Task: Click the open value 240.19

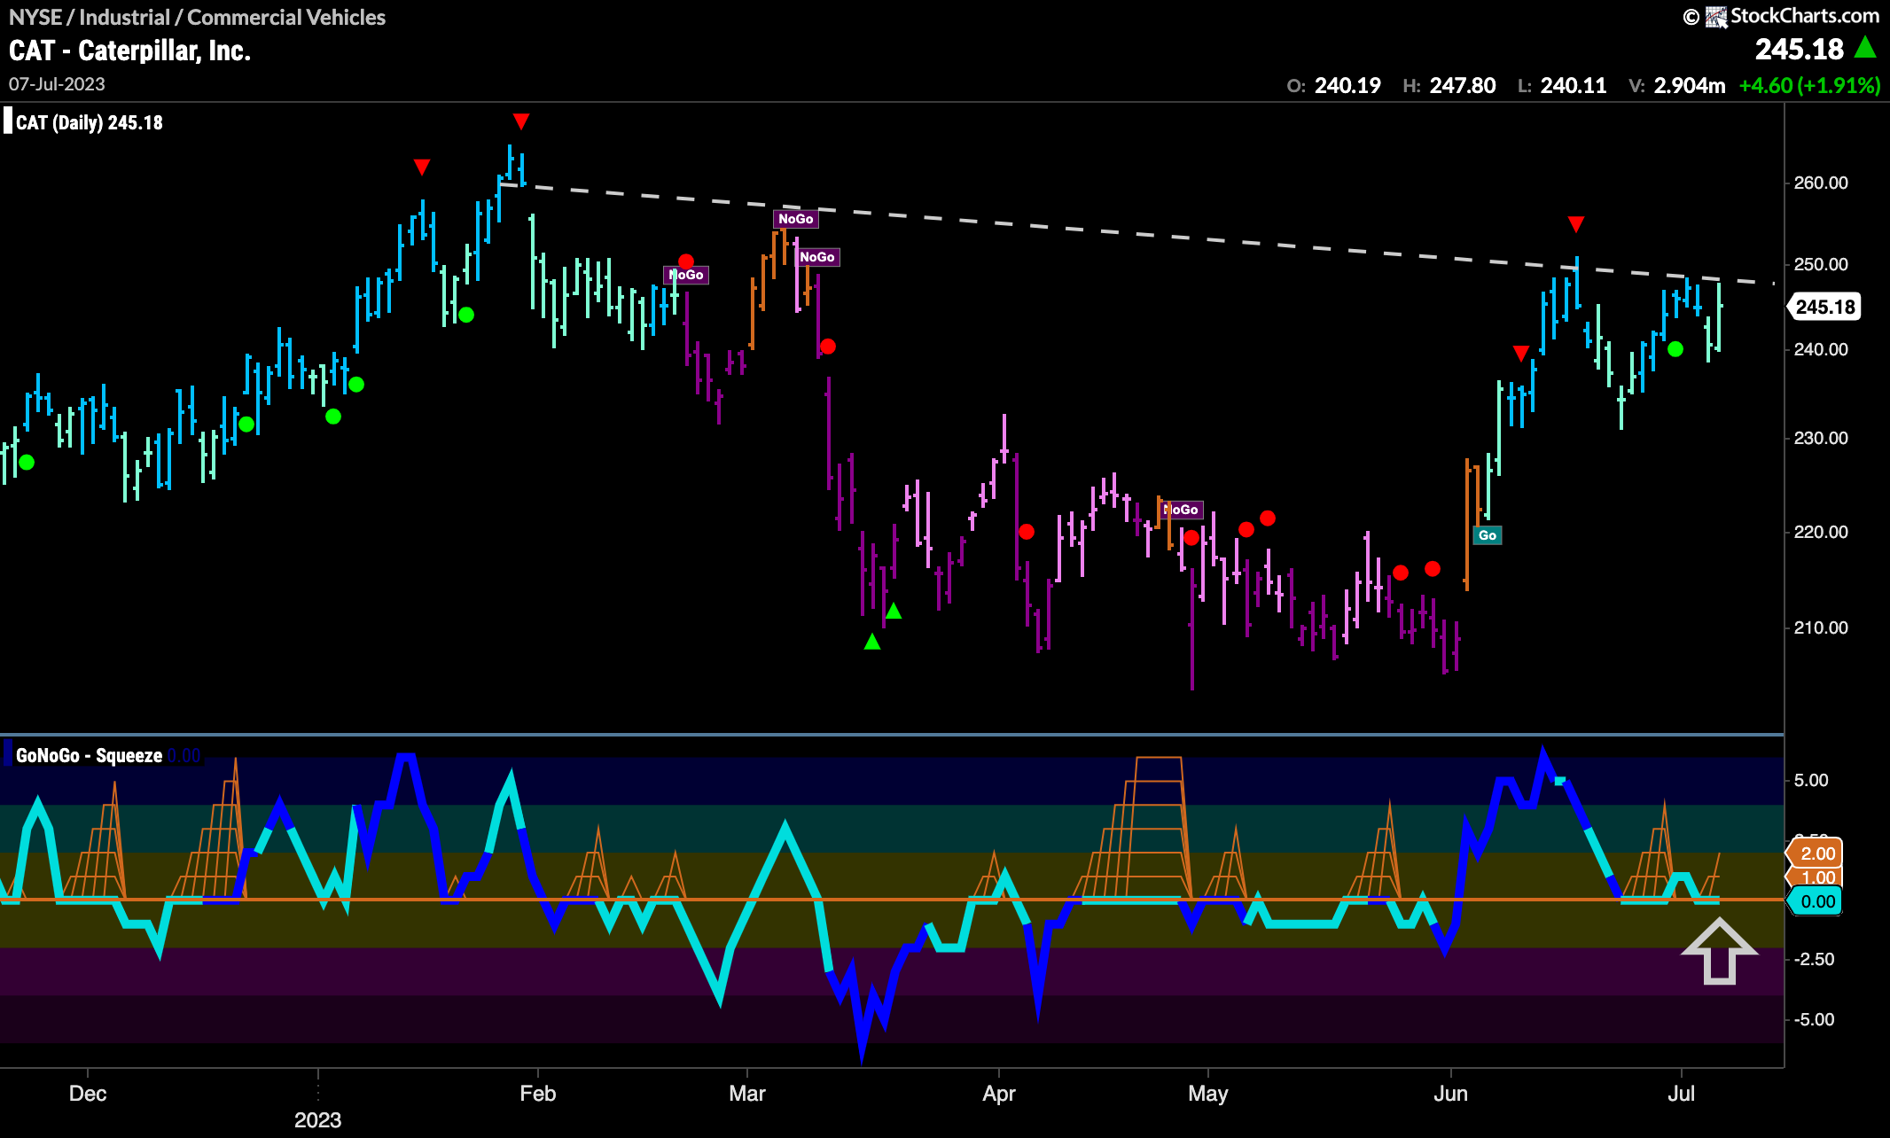Action: [1347, 86]
